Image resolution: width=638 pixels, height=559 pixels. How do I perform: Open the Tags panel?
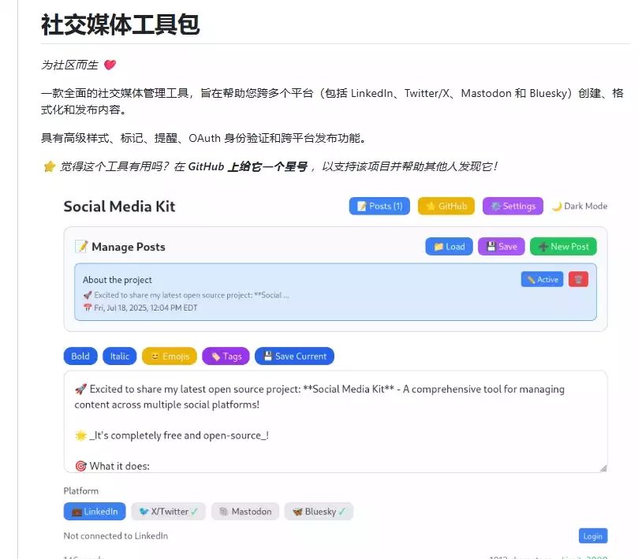tap(226, 356)
